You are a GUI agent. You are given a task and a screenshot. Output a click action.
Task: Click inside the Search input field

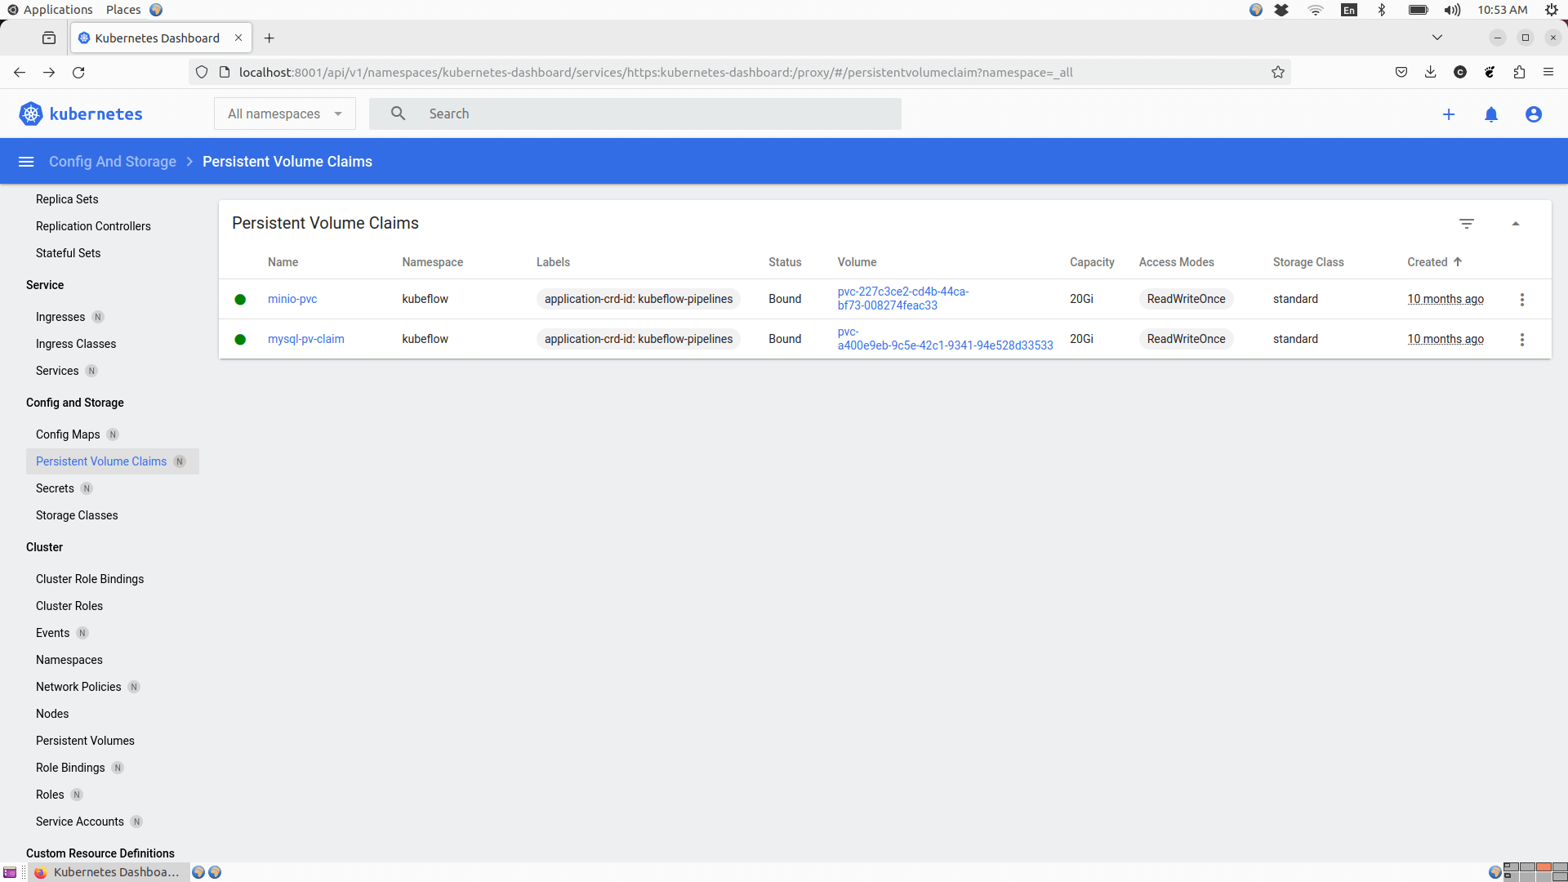pyautogui.click(x=637, y=114)
